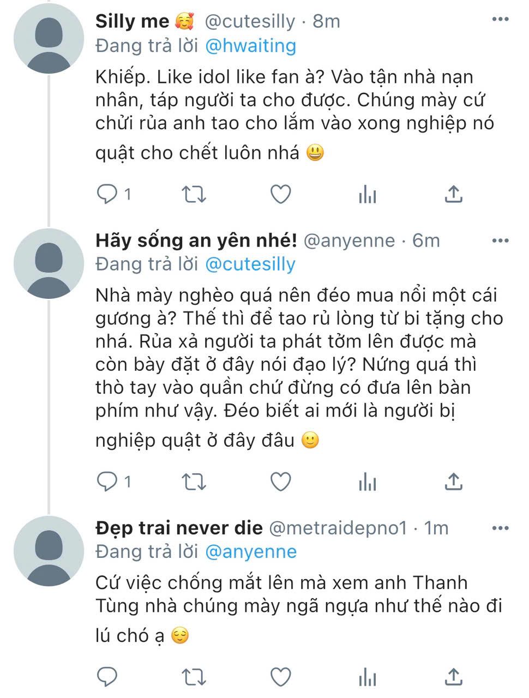Retweet the Hãy sống an yên nhé tweet
The height and width of the screenshot is (698, 529).
pos(194,482)
